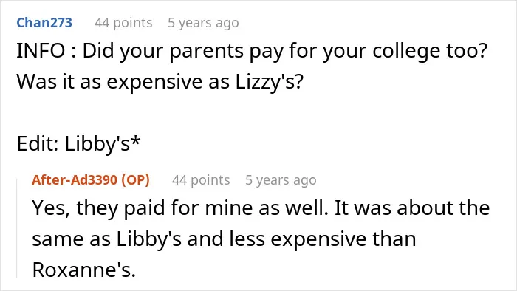This screenshot has height=291, width=517.
Task: Open the 5 years ago timestamp on OP's reply
Action: coord(281,180)
